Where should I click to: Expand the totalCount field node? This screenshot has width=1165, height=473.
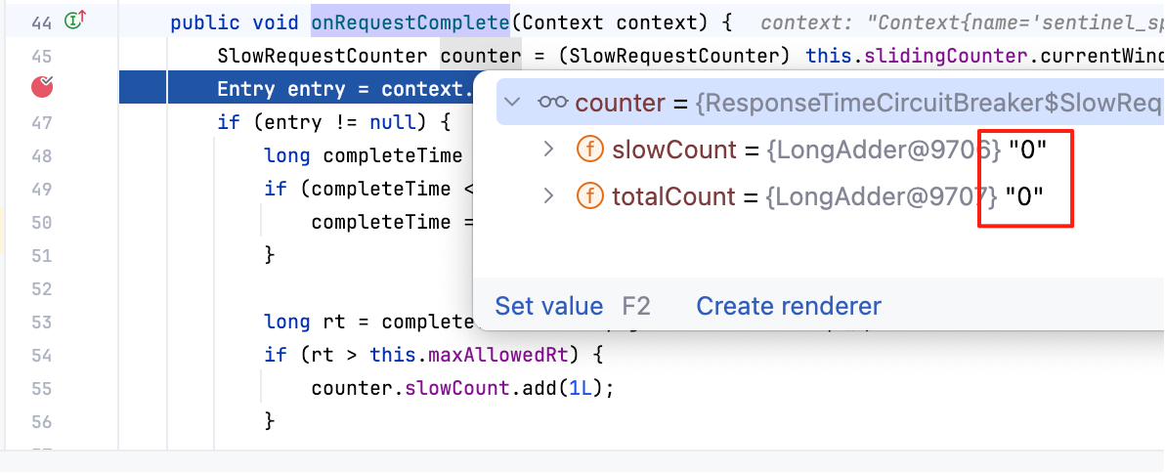point(549,196)
